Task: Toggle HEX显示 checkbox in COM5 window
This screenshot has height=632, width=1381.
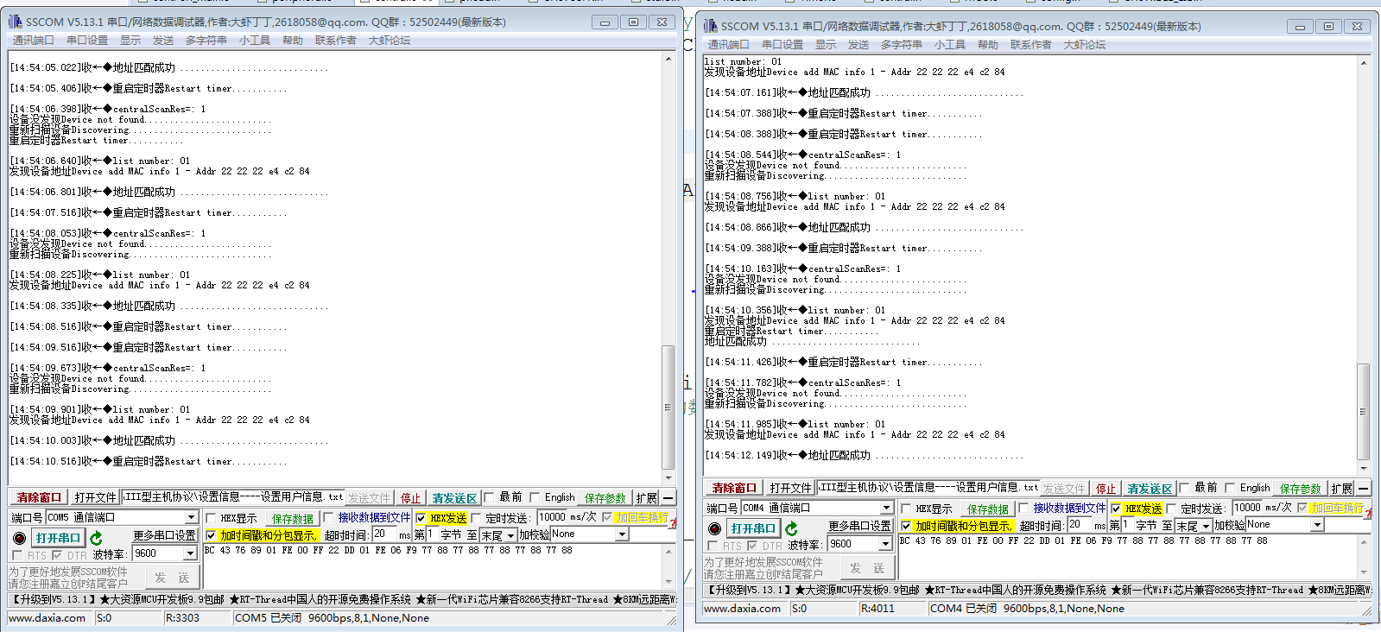Action: click(x=211, y=518)
